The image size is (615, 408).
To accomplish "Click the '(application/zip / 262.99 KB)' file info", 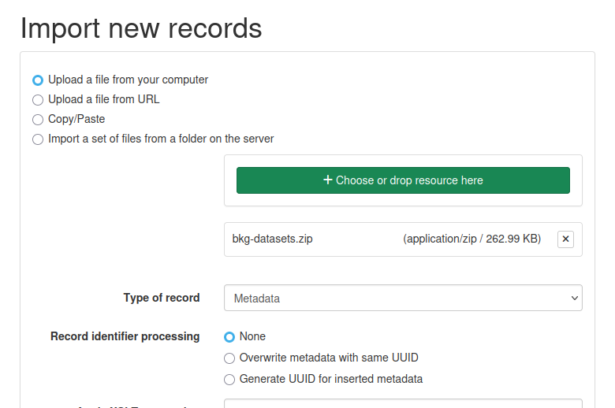I will [471, 239].
